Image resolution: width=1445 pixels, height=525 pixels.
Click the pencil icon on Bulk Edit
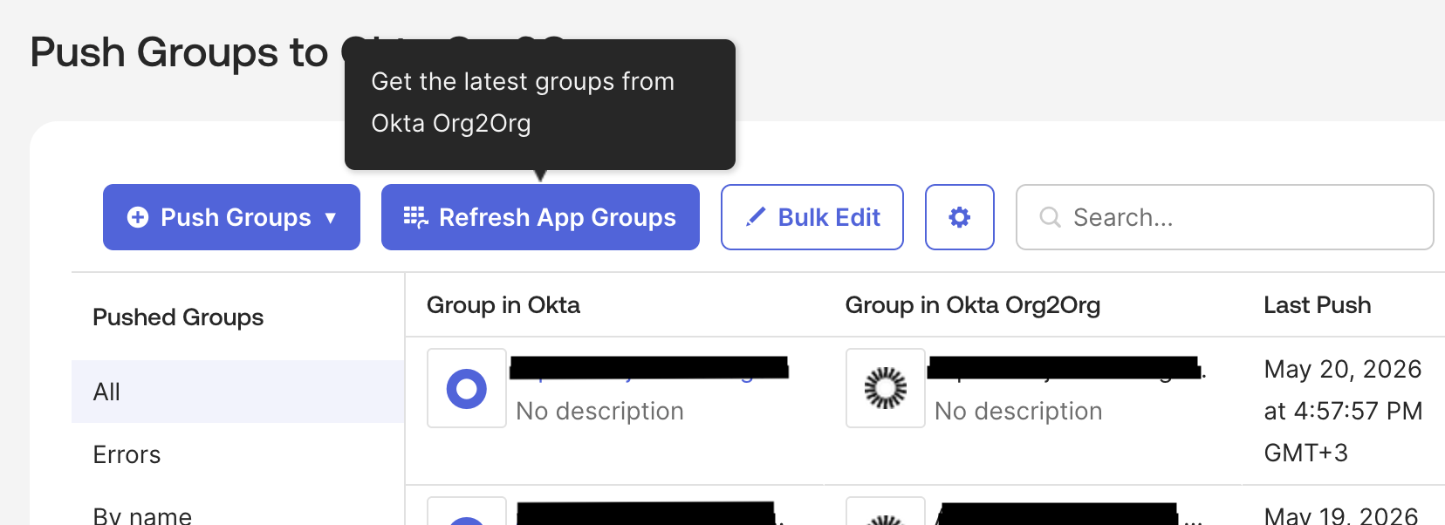point(756,216)
